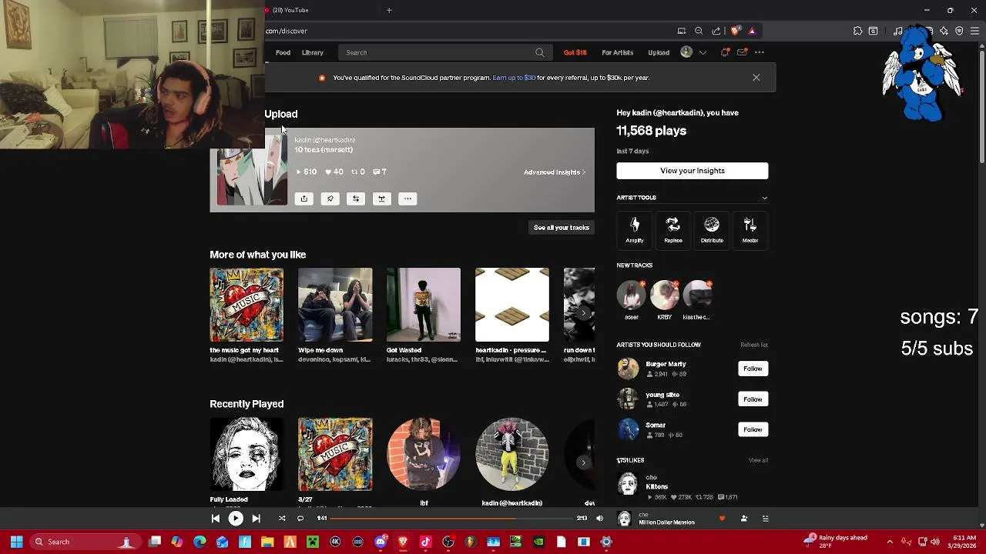Open the Upload page from the header

click(659, 52)
